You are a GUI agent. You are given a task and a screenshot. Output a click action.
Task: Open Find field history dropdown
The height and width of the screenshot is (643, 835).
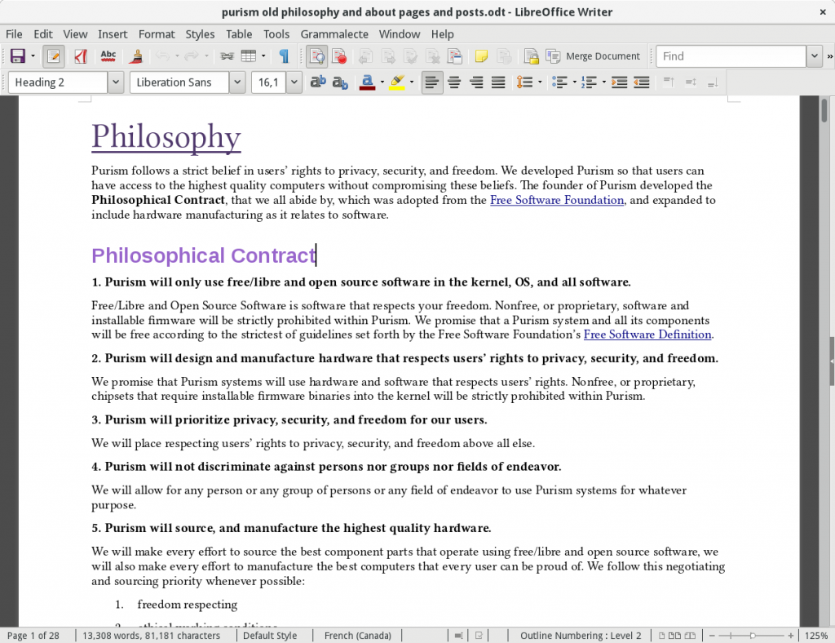[x=815, y=56]
